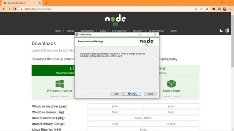The width and height of the screenshot is (234, 131).
Task: Close the Download | Node.js tab
Action: click(x=40, y=3)
